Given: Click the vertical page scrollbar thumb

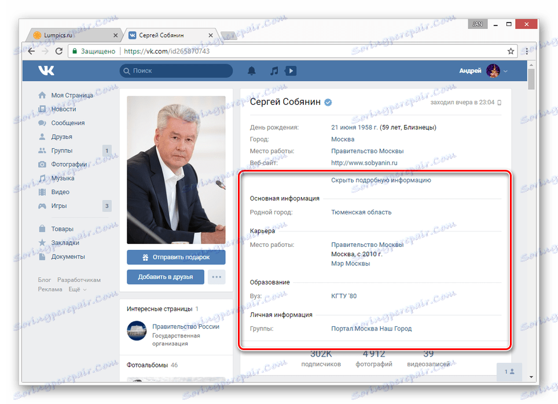Looking at the screenshot, I should tap(531, 79).
